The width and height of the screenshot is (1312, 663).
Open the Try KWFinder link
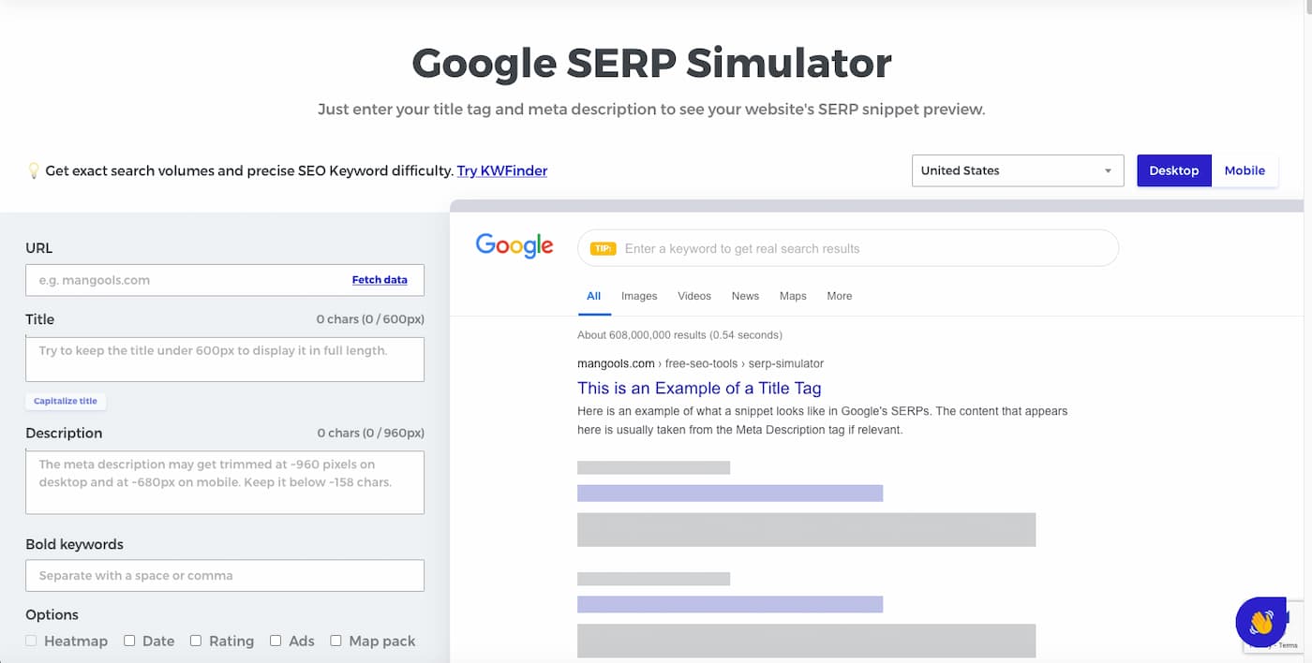click(x=501, y=170)
